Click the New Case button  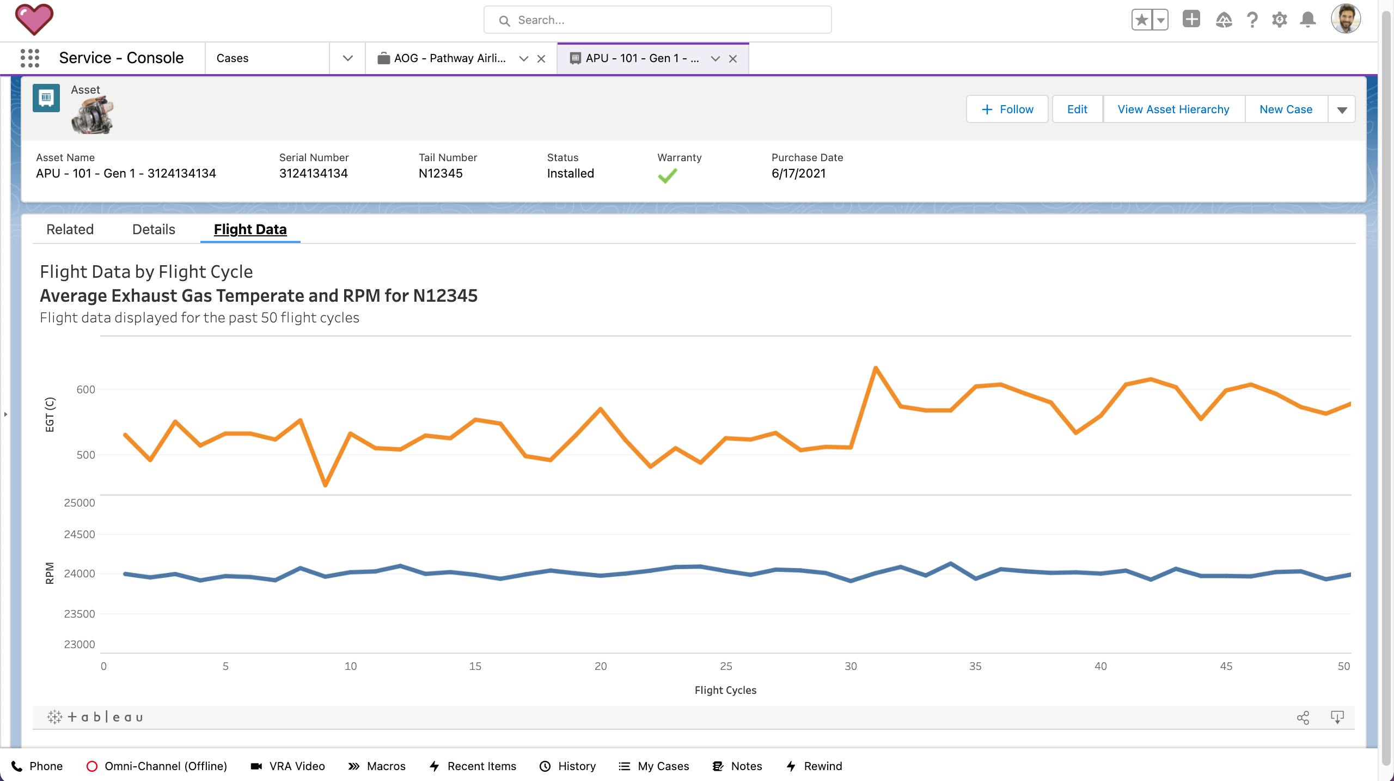click(x=1286, y=109)
